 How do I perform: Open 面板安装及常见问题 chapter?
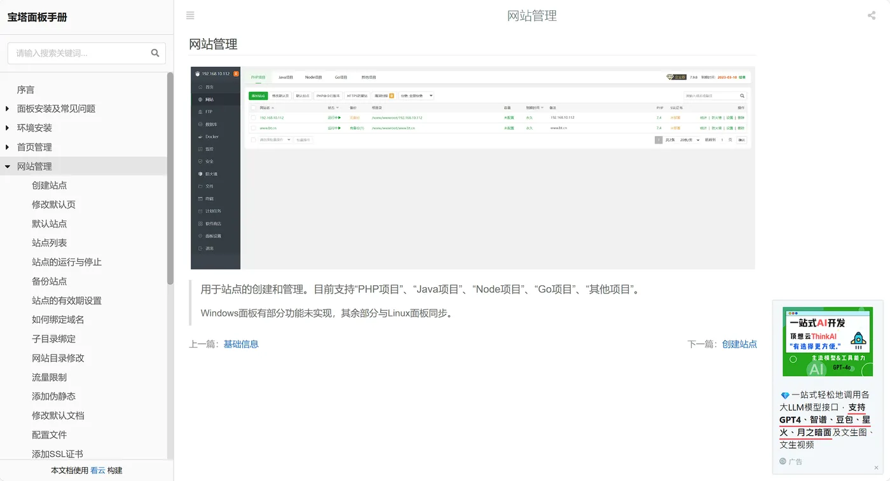(x=56, y=109)
